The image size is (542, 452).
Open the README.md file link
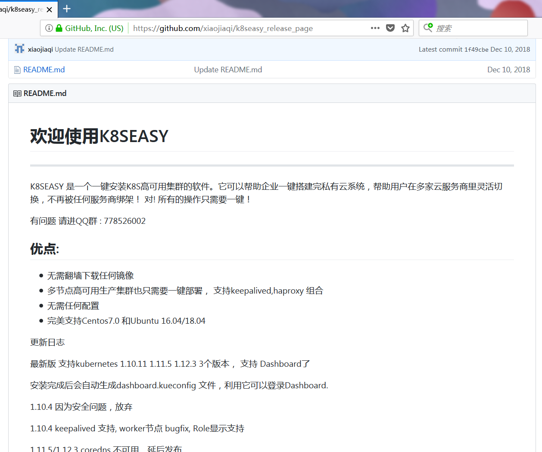pos(44,70)
